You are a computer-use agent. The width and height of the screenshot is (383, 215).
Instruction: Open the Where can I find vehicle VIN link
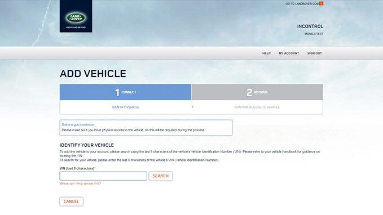coord(80,183)
